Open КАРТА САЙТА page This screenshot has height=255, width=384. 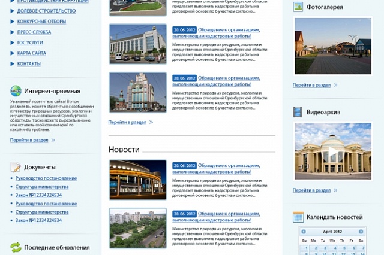31,53
